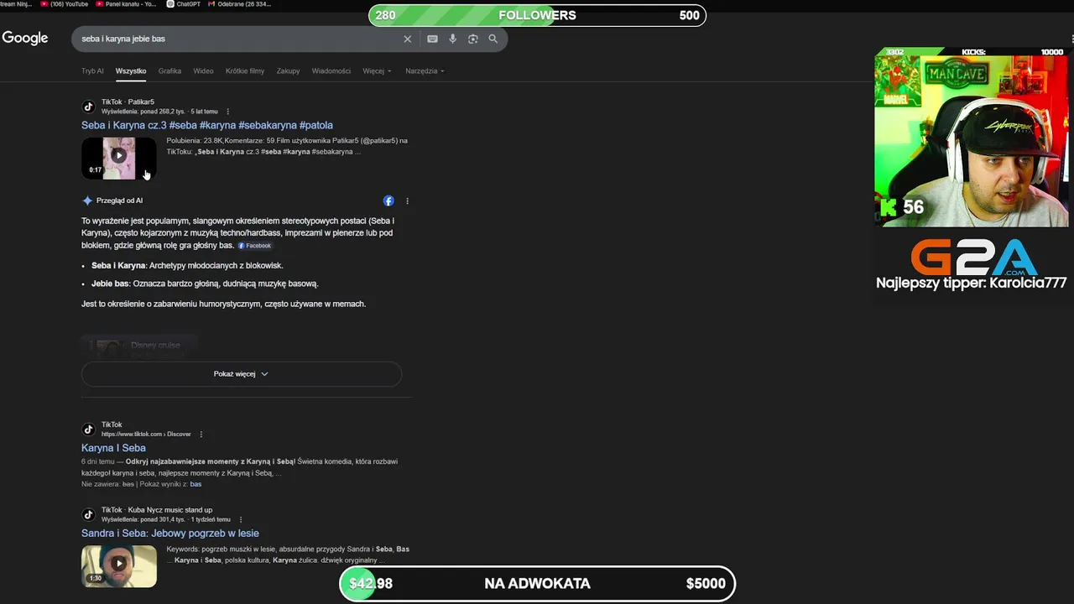Expand the Więcej dropdown
Viewport: 1074px width, 604px height.
[377, 71]
